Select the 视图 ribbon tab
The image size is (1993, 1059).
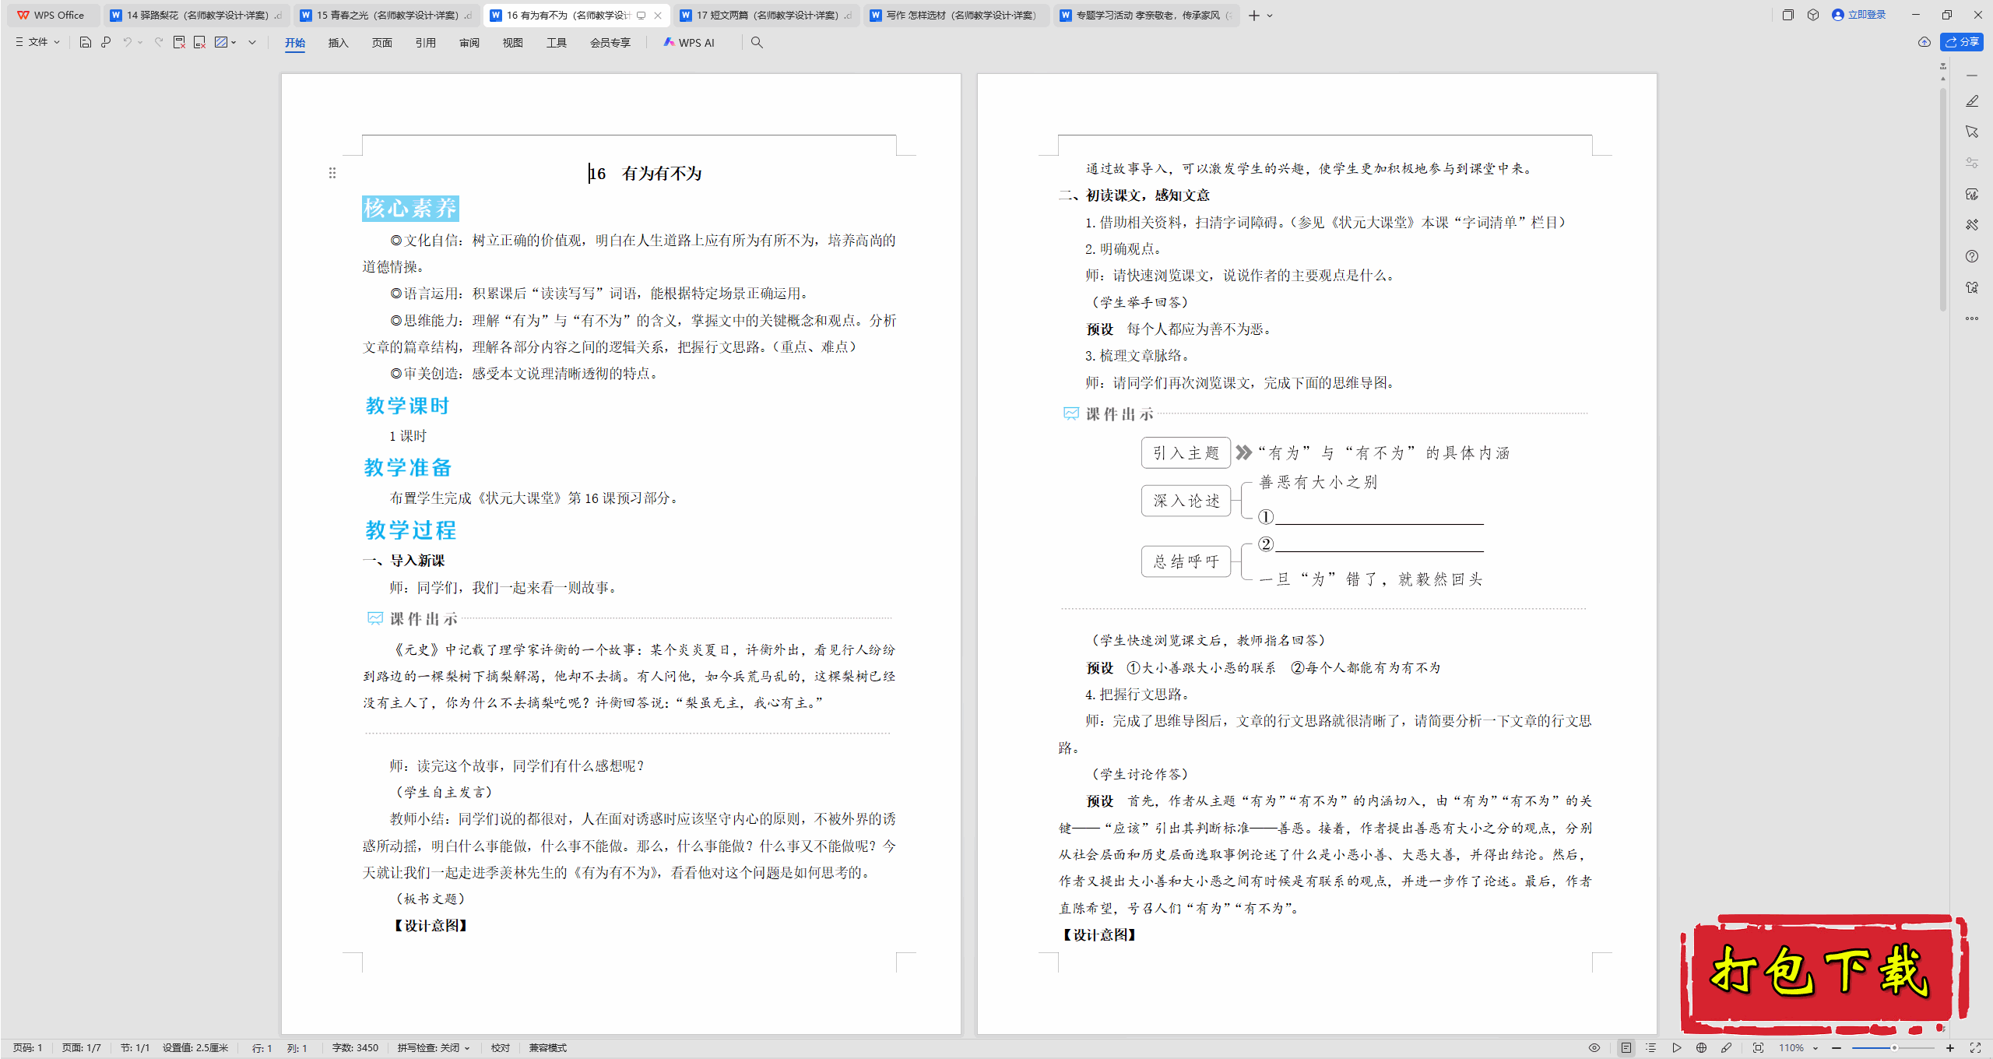[x=513, y=43]
